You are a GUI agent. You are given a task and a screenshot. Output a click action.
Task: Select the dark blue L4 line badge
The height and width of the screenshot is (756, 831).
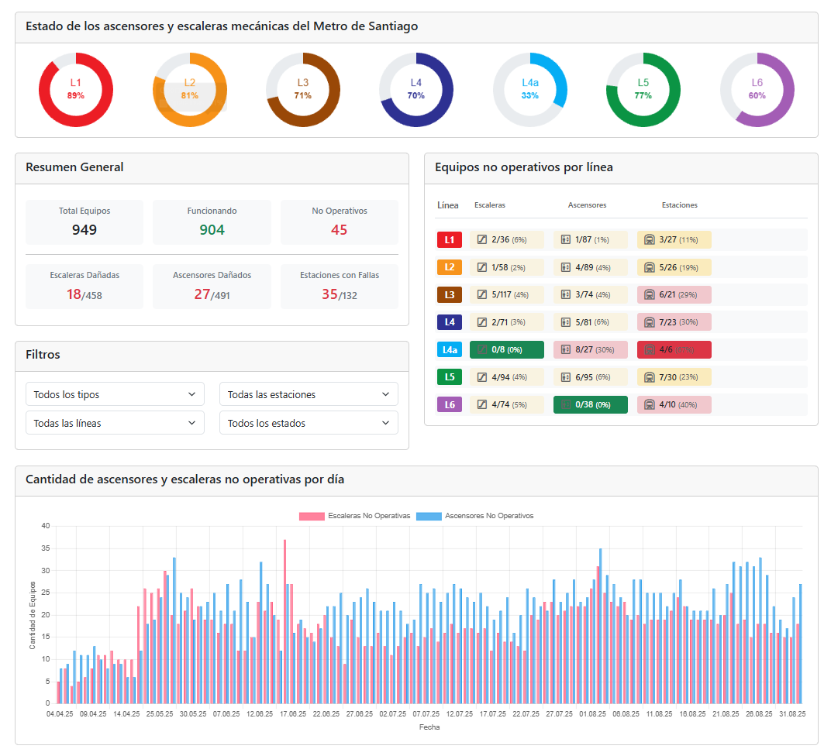(x=450, y=322)
